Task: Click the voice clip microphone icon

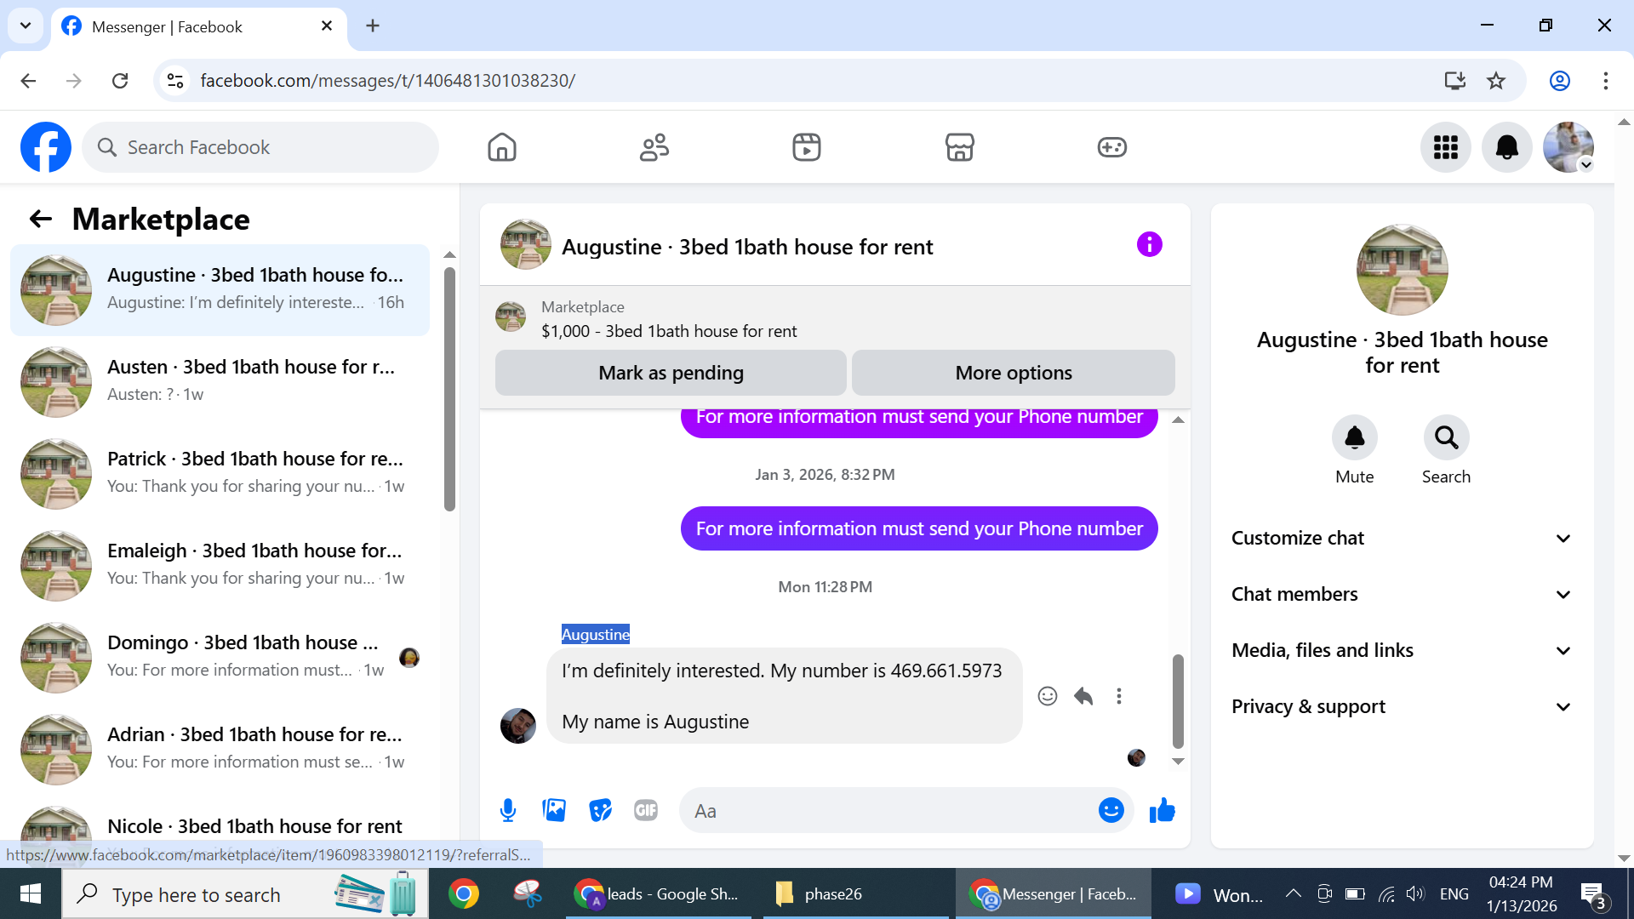Action: click(x=508, y=810)
